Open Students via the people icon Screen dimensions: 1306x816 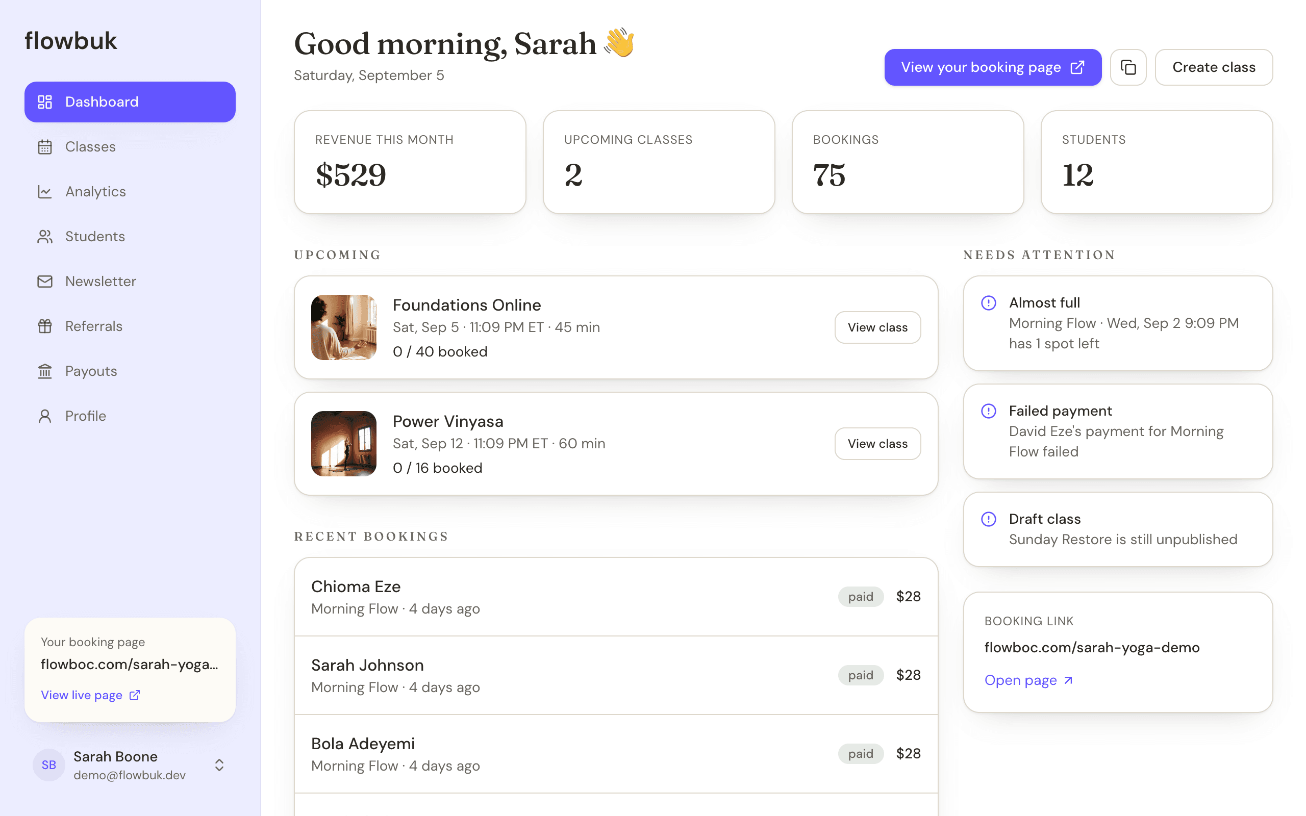point(45,236)
